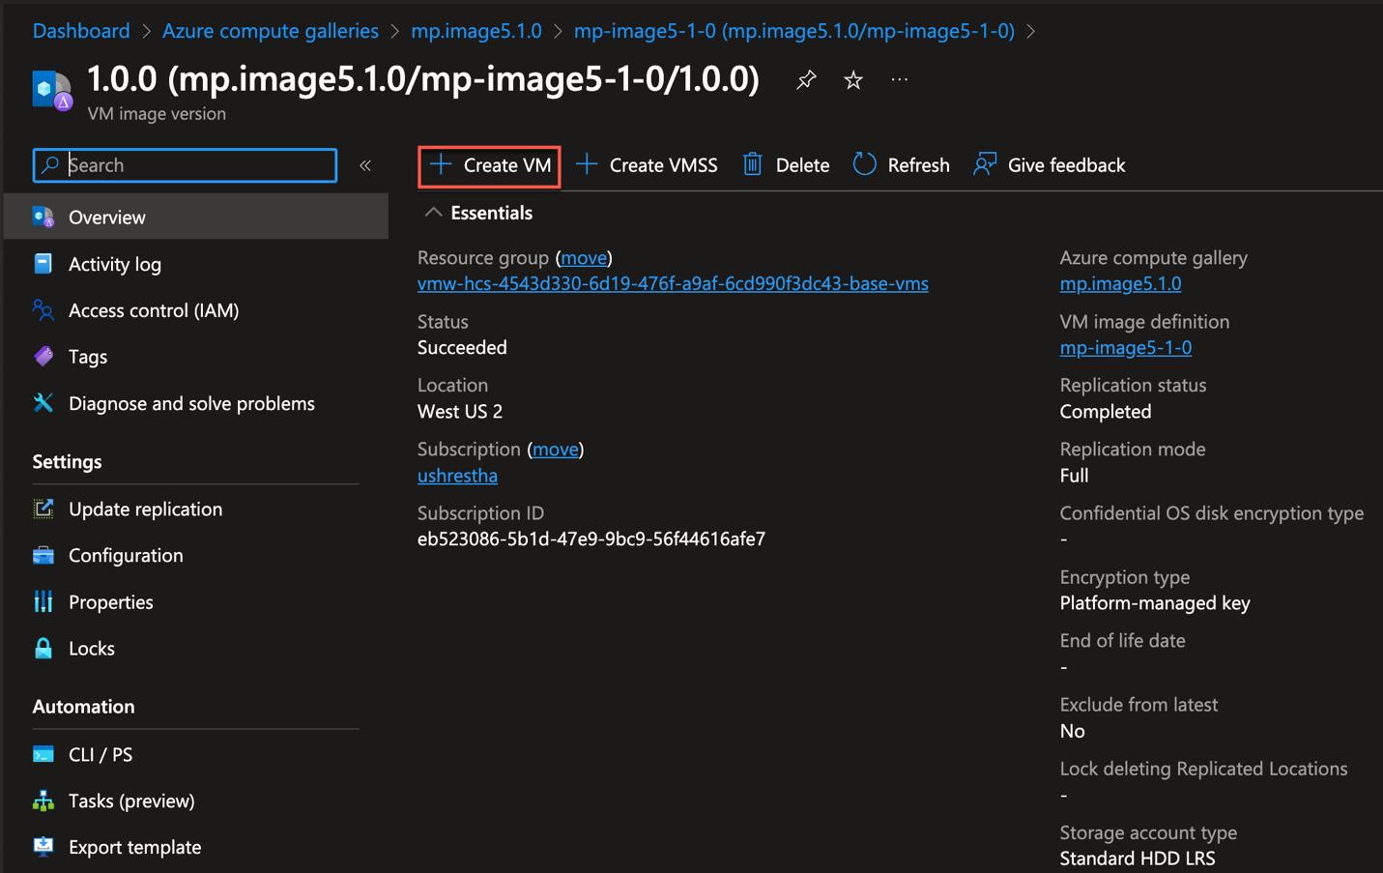
Task: Open mp.image5.1.0 breadcrumb link
Action: 476,31
